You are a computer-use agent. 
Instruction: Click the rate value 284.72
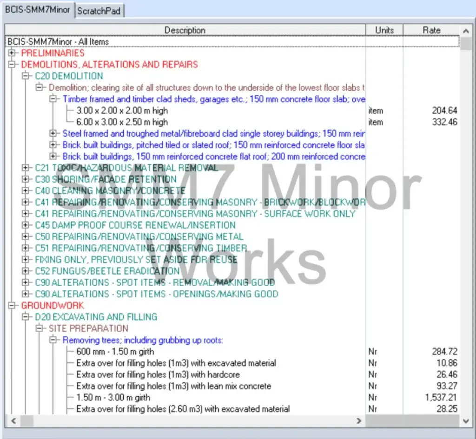coord(444,351)
